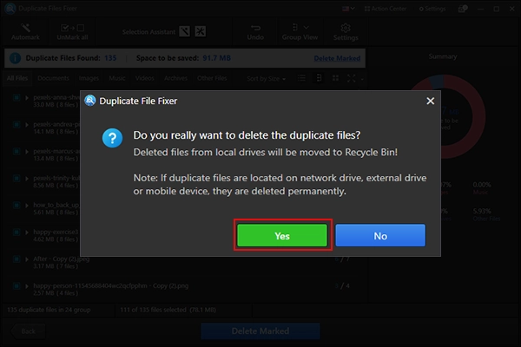Click the Summary heading in the right panel
The image size is (521, 347).
443,56
